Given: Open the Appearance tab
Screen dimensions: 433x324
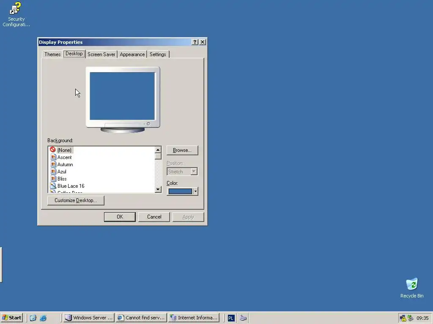Looking at the screenshot, I should (132, 54).
